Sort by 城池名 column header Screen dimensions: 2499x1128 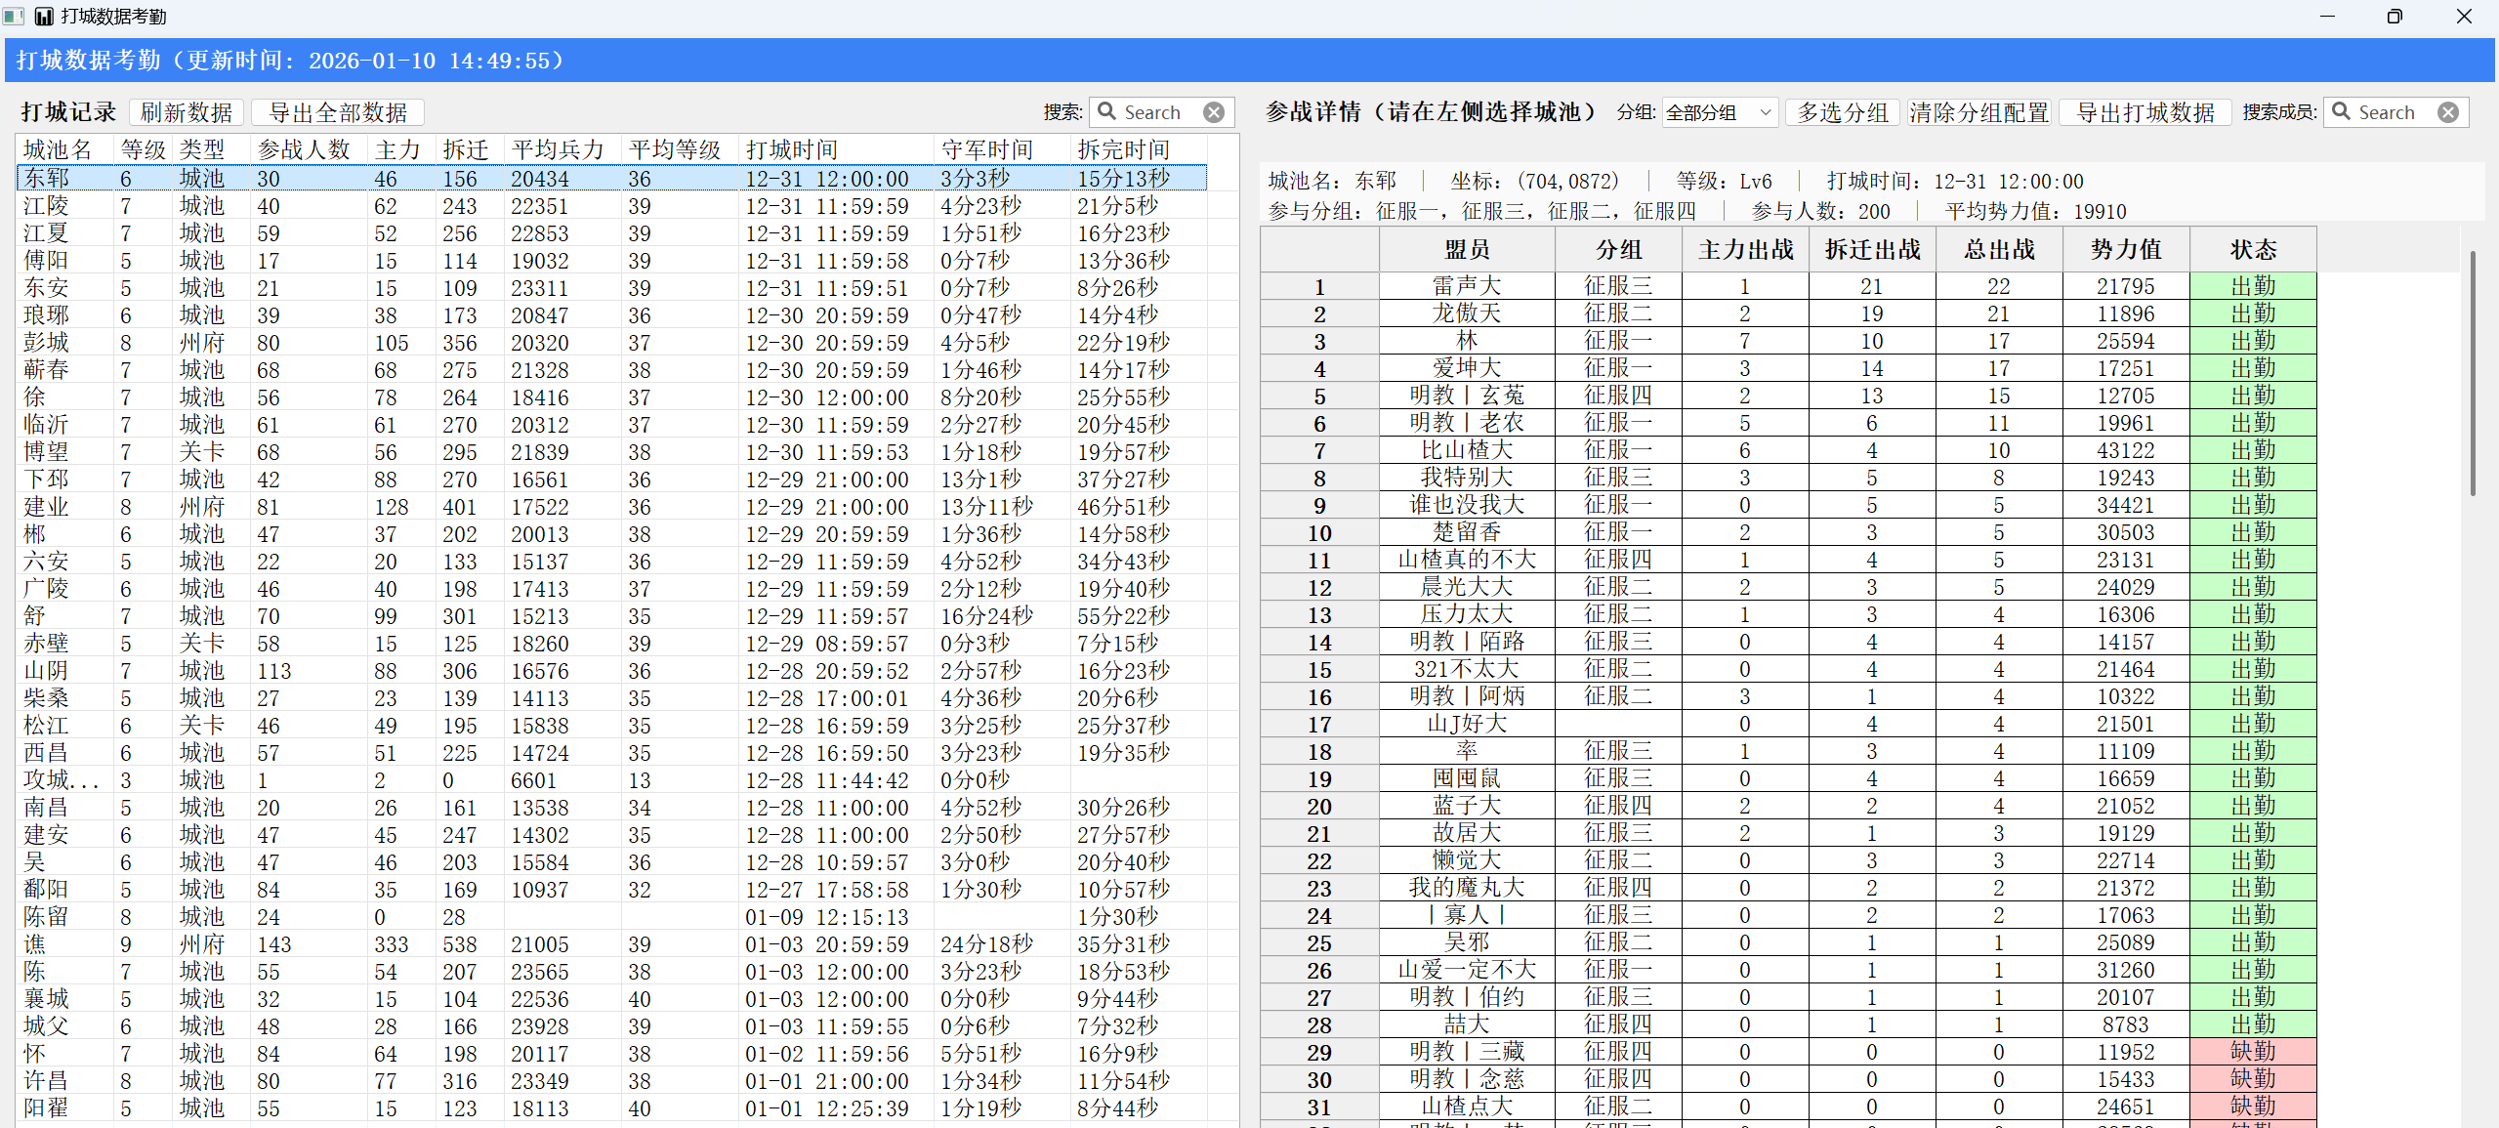(x=64, y=149)
